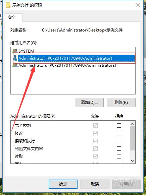Click the Administrators group icon

click(x=15, y=65)
